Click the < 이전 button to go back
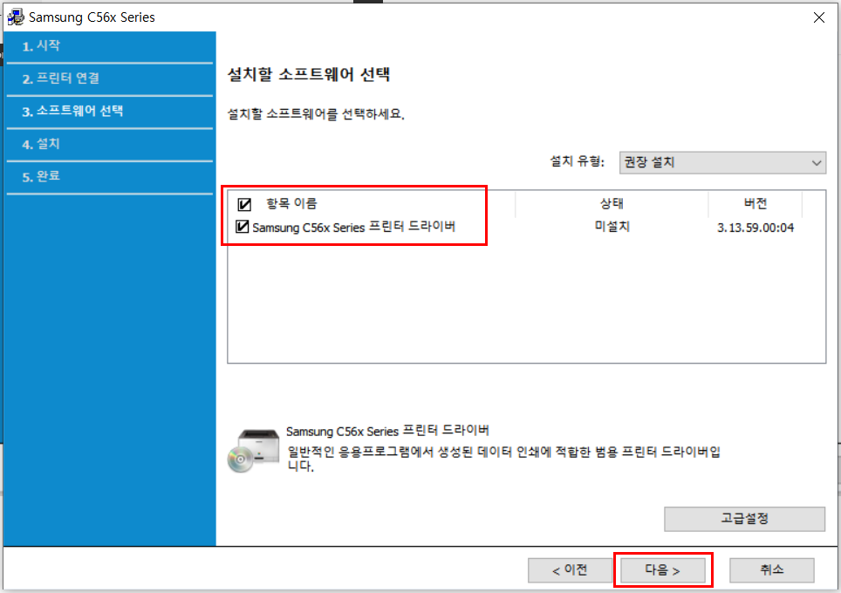Viewport: 841px width, 593px height. coord(570,569)
